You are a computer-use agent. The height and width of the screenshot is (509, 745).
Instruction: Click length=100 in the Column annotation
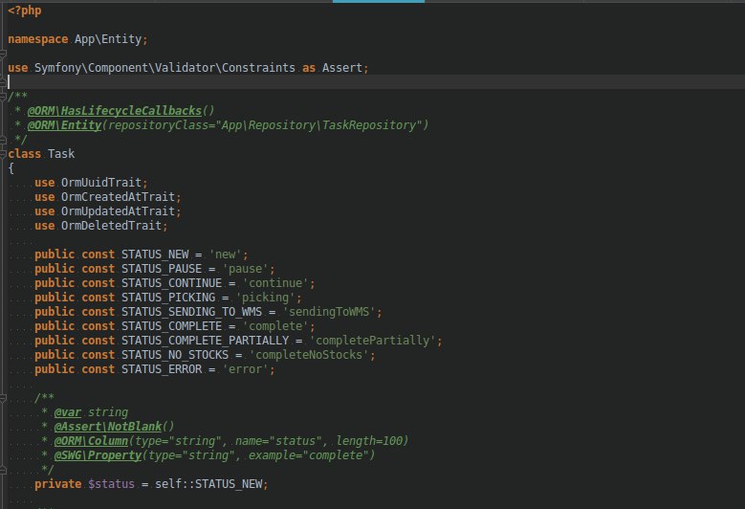[x=369, y=440]
